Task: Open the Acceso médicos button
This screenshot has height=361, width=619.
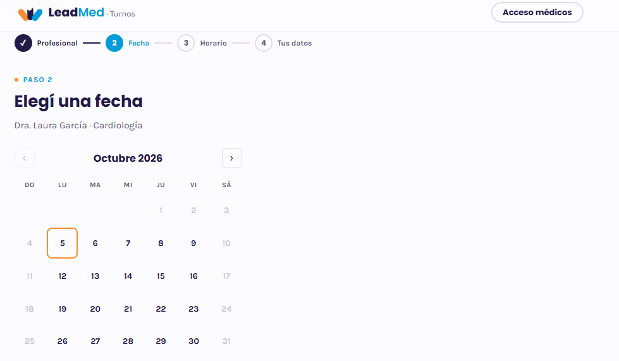Action: [x=537, y=12]
